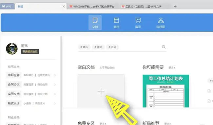Click the 创业融资 link
This screenshot has height=125, width=213.
pos(29,94)
